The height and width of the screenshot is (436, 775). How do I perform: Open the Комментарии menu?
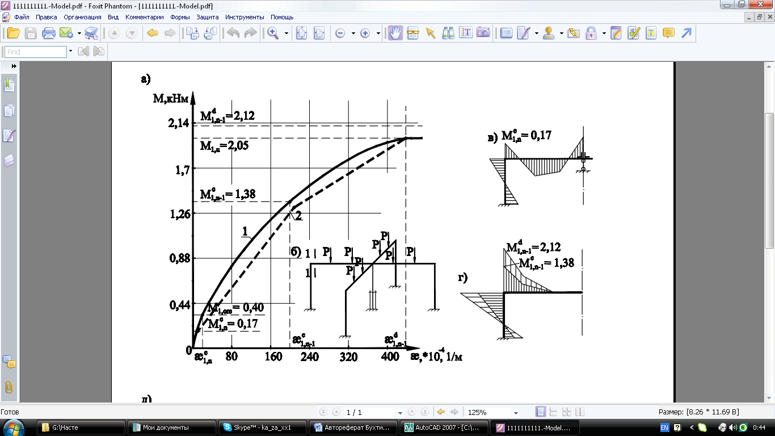145,17
